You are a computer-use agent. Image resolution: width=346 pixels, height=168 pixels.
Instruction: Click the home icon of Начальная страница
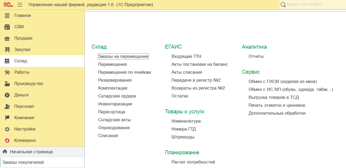tap(5, 152)
